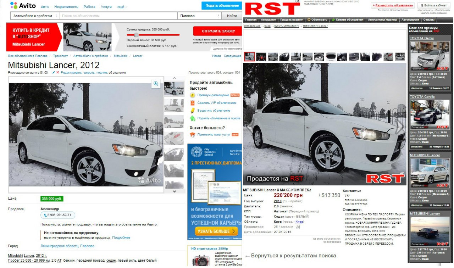
Task: Adjust the credit amount slider handle
Action: (137, 35)
